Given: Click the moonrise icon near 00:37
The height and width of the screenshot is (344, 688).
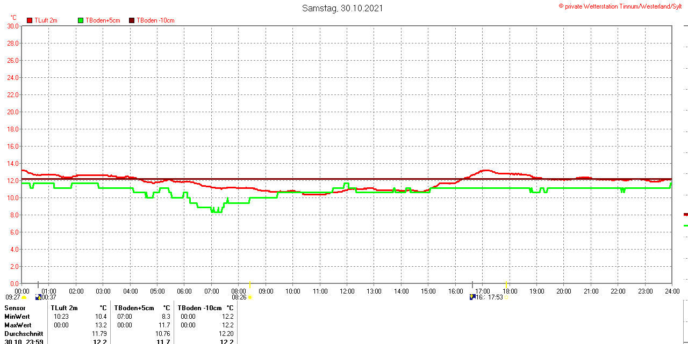Looking at the screenshot, I should pyautogui.click(x=38, y=297).
